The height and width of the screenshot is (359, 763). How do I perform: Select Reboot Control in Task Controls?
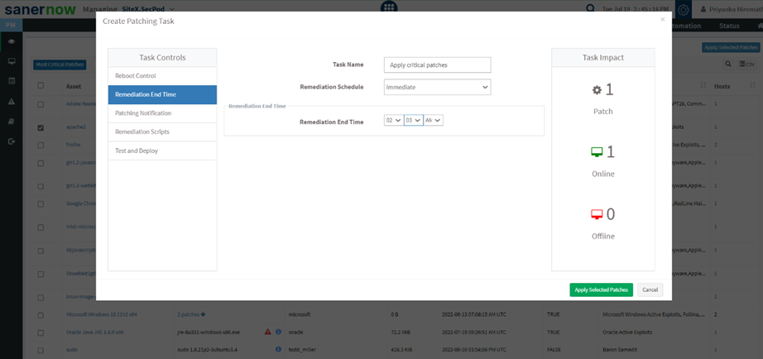[x=162, y=76]
